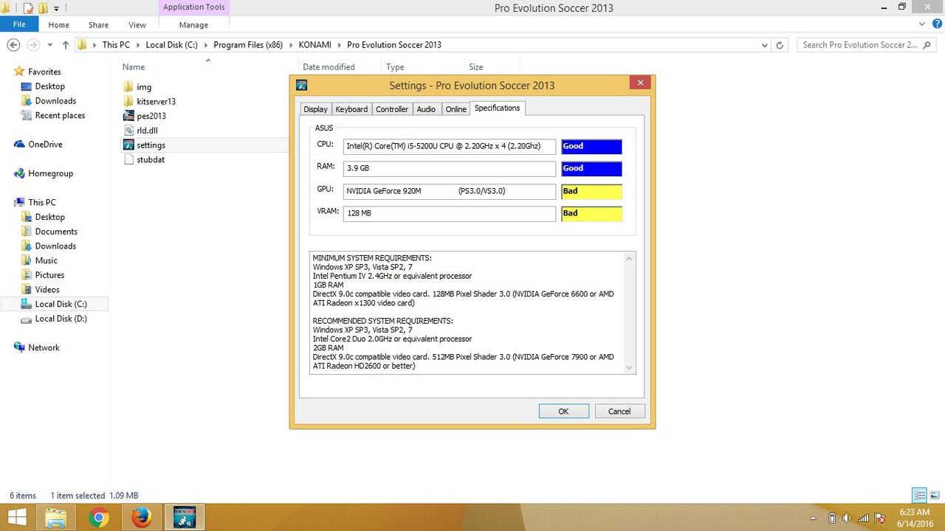Viewport: 945px width, 531px height.
Task: Switch to the Audio settings tab
Action: pyautogui.click(x=426, y=109)
